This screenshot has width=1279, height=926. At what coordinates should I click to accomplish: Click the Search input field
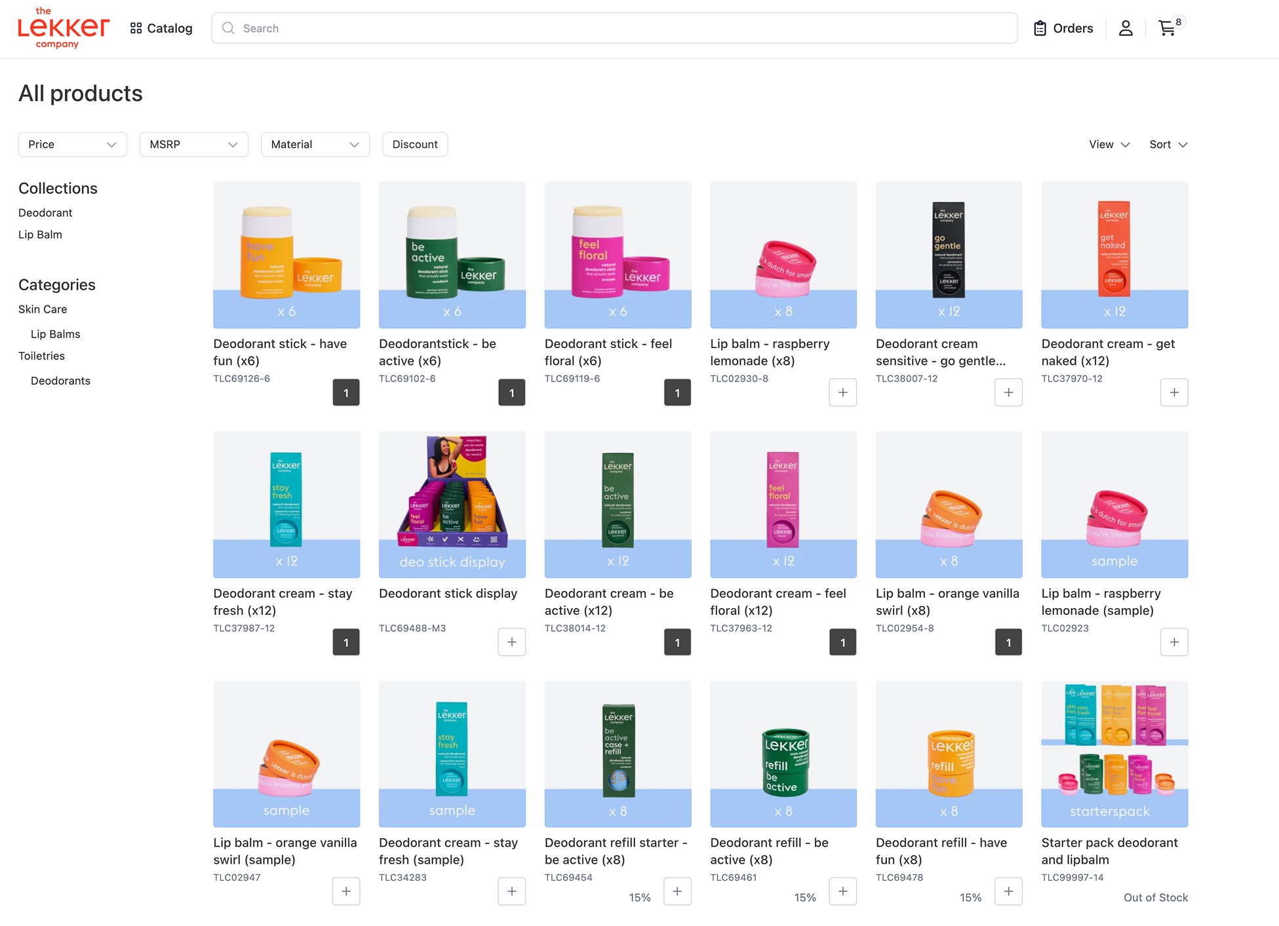coord(614,28)
